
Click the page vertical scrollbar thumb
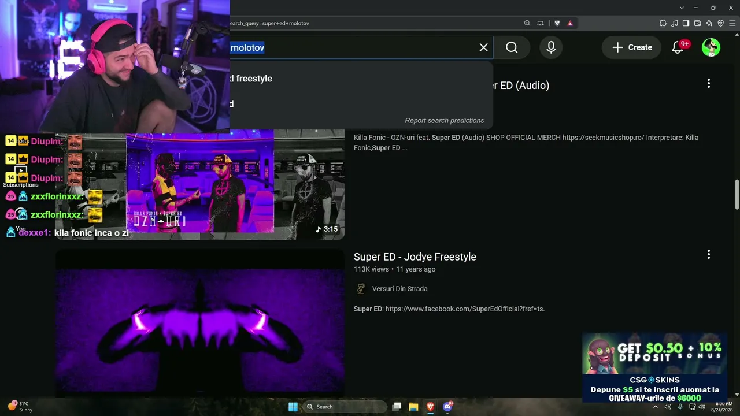737,195
